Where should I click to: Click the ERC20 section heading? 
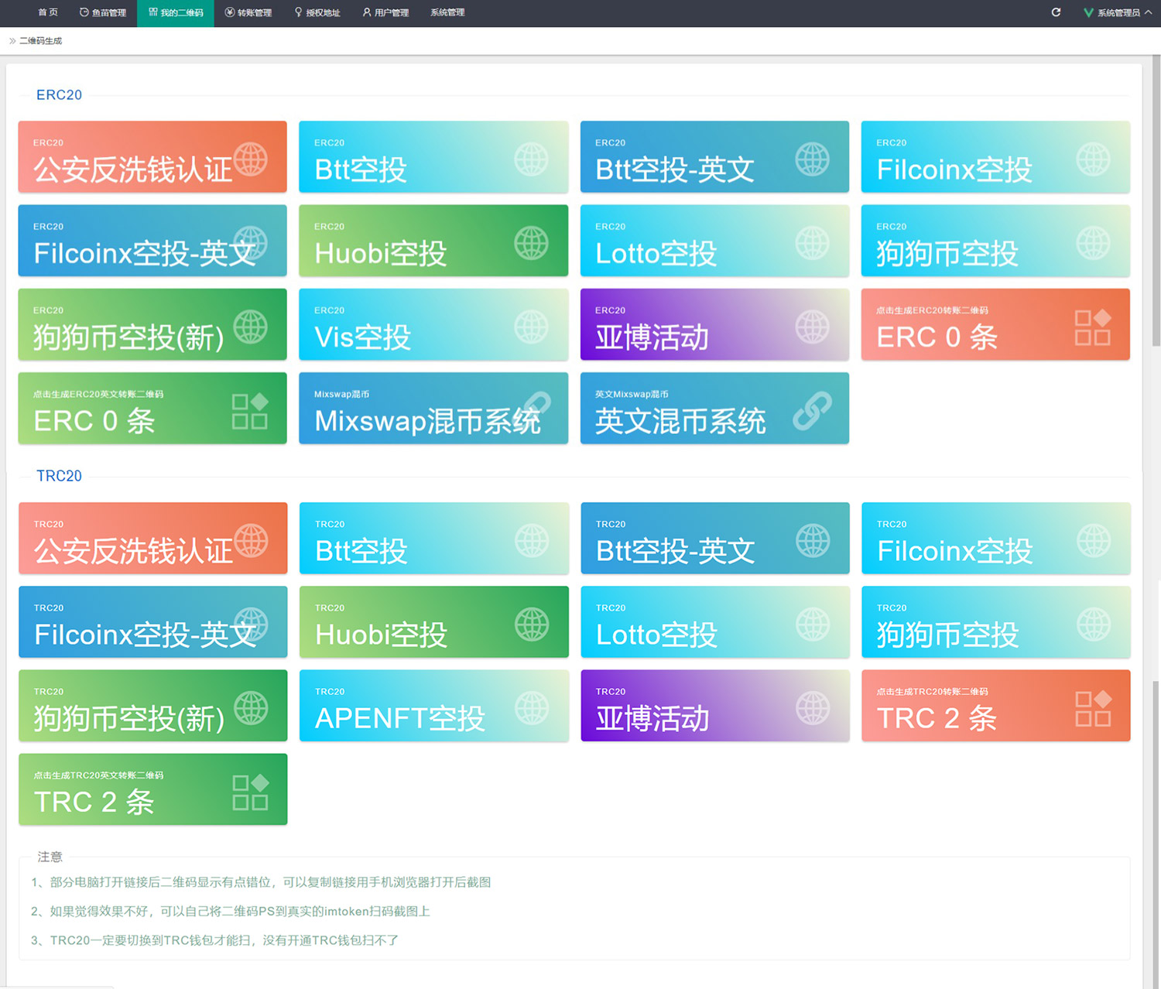[59, 95]
